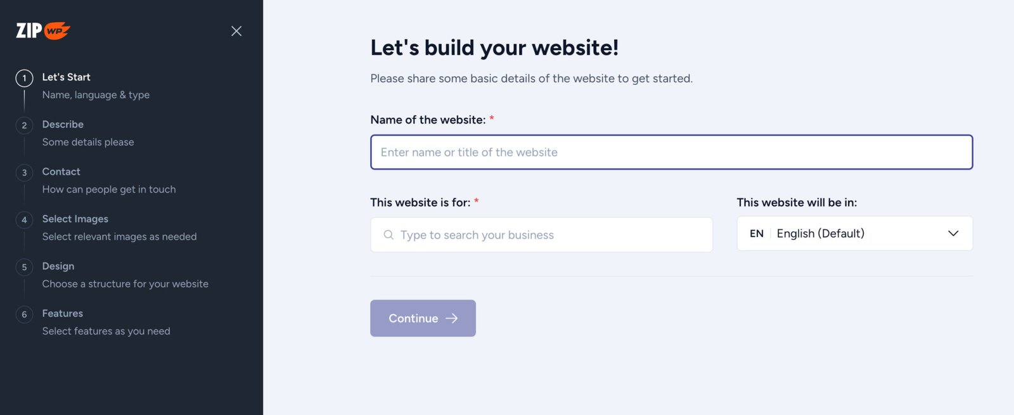
Task: Select the EN language indicator
Action: pyautogui.click(x=757, y=233)
